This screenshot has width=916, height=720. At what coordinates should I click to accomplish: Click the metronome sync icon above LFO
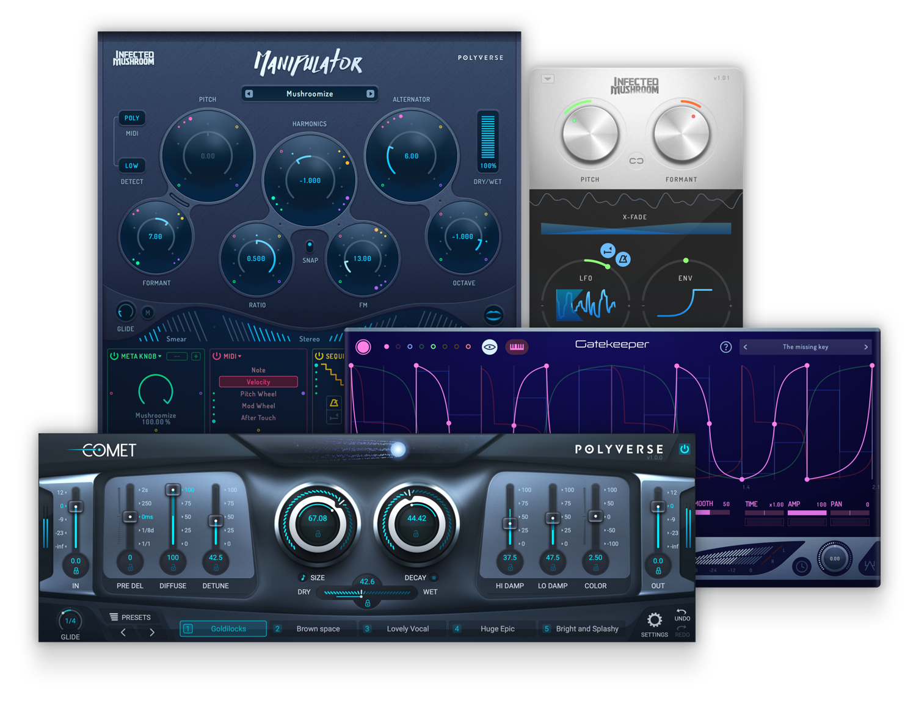tap(623, 260)
